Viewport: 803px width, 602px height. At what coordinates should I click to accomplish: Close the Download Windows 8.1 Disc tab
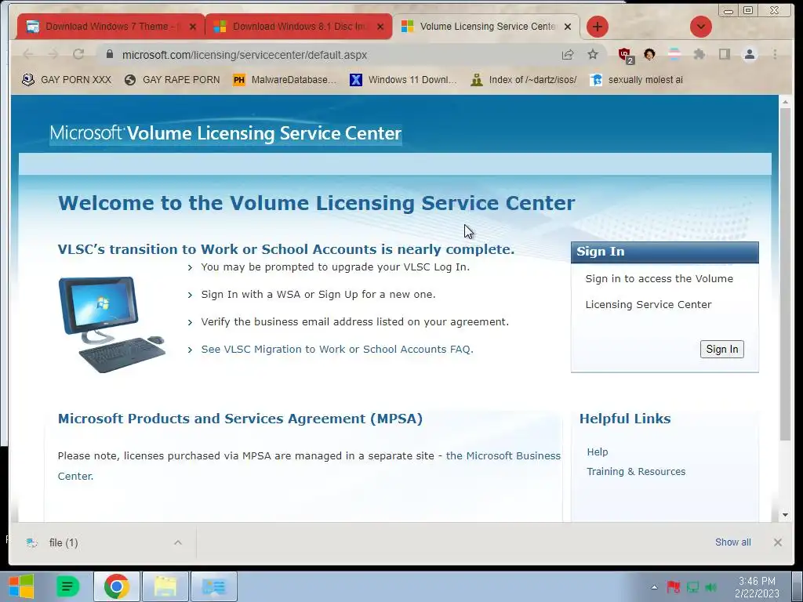point(380,27)
